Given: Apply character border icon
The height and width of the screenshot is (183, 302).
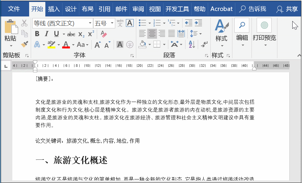Looking at the screenshot, I should 130,23.
